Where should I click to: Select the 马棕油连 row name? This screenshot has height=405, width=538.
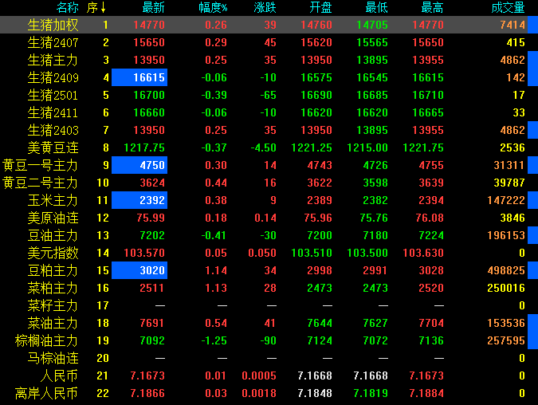tap(53, 358)
